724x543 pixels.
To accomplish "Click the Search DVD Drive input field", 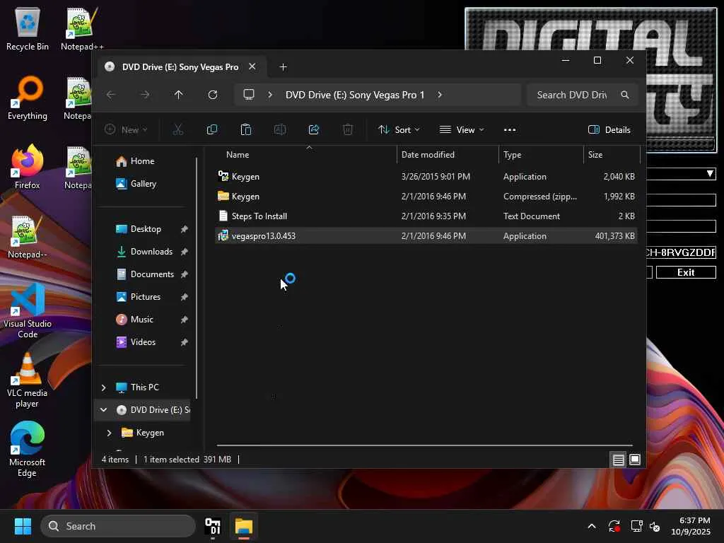I will pyautogui.click(x=571, y=95).
